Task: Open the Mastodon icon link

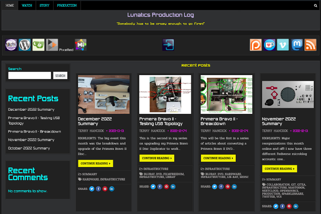Action: coord(297,45)
